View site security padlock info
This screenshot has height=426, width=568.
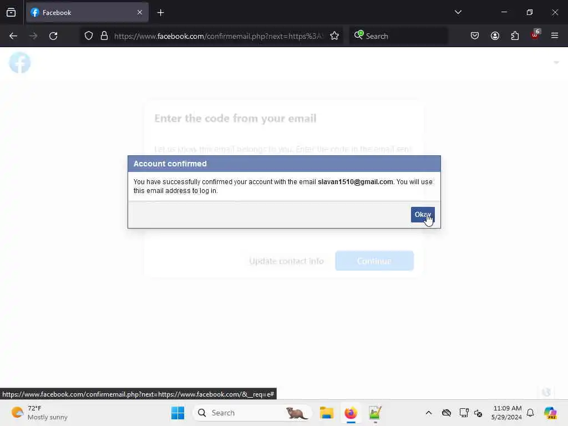(104, 36)
